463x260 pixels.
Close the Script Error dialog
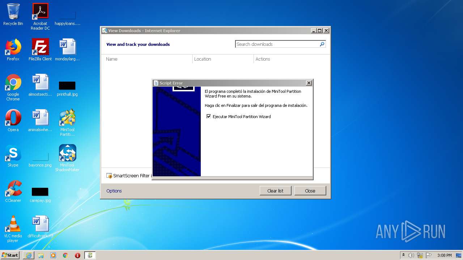pos(309,83)
